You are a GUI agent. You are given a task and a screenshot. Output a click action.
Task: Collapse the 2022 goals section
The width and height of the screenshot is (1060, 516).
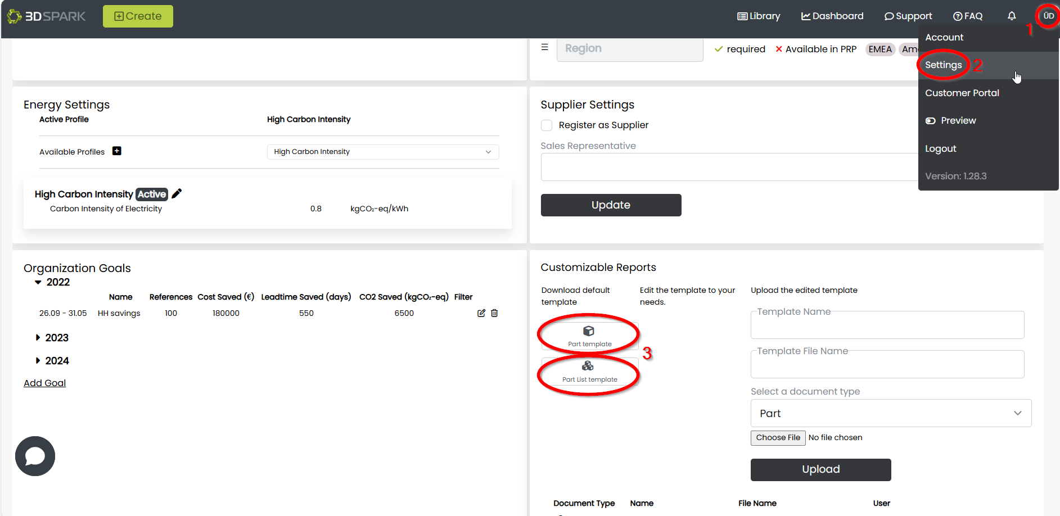[38, 282]
